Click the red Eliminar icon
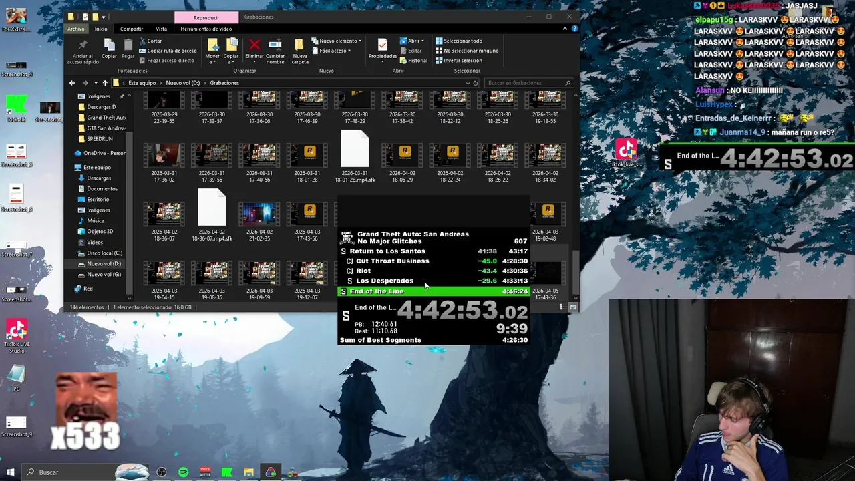The image size is (855, 481). click(254, 45)
